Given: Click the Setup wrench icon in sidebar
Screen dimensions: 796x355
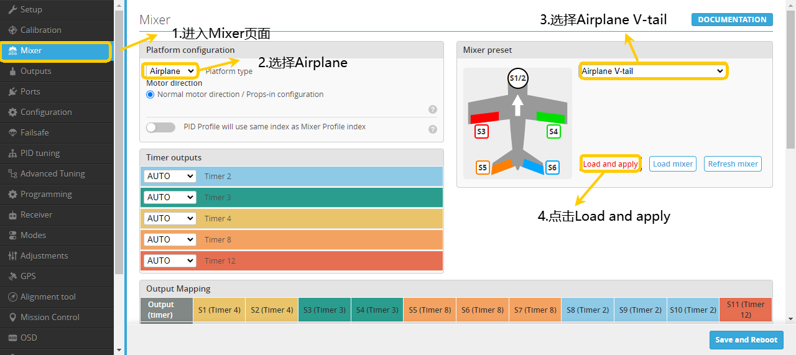Looking at the screenshot, I should 12,9.
